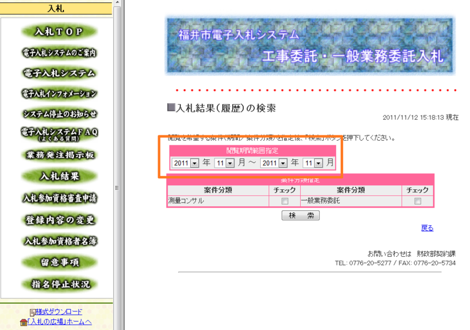Open the end month 11 dropdown
Image resolution: width=470 pixels, height=330 pixels.
pyautogui.click(x=313, y=163)
